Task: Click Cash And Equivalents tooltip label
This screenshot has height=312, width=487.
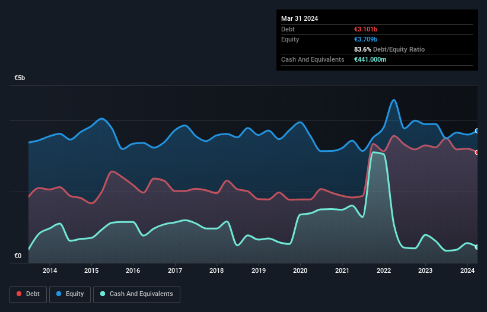Action: 313,59
